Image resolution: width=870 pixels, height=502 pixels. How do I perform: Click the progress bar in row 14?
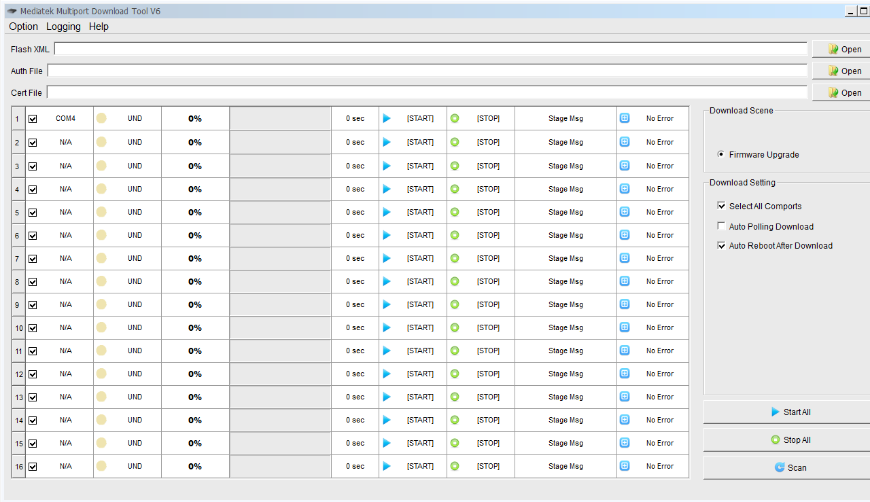[280, 420]
